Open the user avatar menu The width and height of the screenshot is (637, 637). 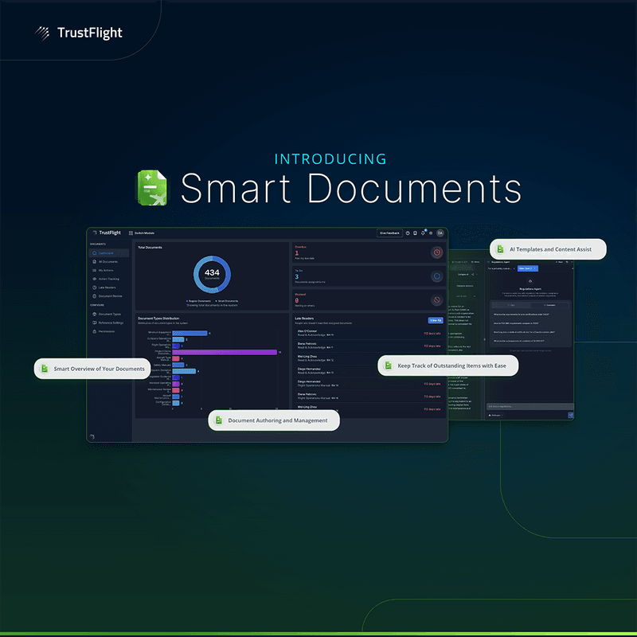(440, 233)
